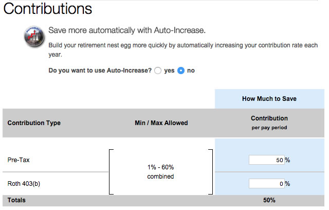This screenshot has height=210, width=329.
Task: Click the Pre-Tax row label
Action: [19, 160]
